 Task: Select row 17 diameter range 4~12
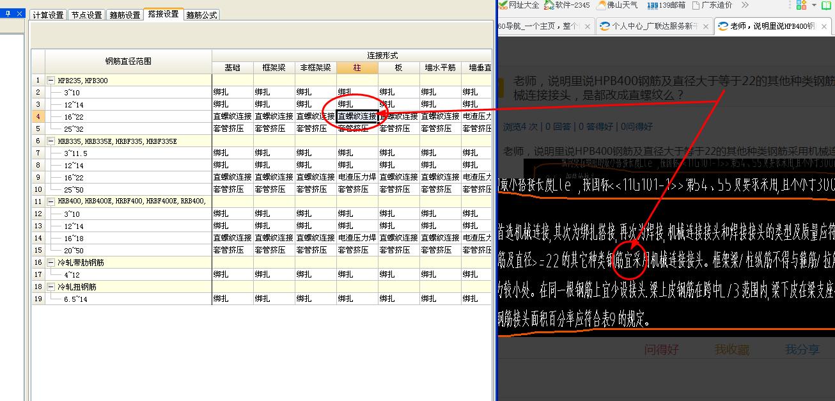point(129,274)
